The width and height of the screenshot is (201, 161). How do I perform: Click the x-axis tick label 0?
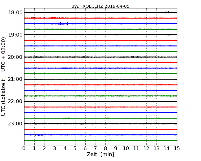click(x=24, y=149)
